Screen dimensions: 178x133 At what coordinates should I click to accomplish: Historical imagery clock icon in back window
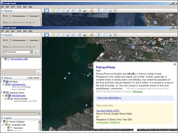coord(80,11)
